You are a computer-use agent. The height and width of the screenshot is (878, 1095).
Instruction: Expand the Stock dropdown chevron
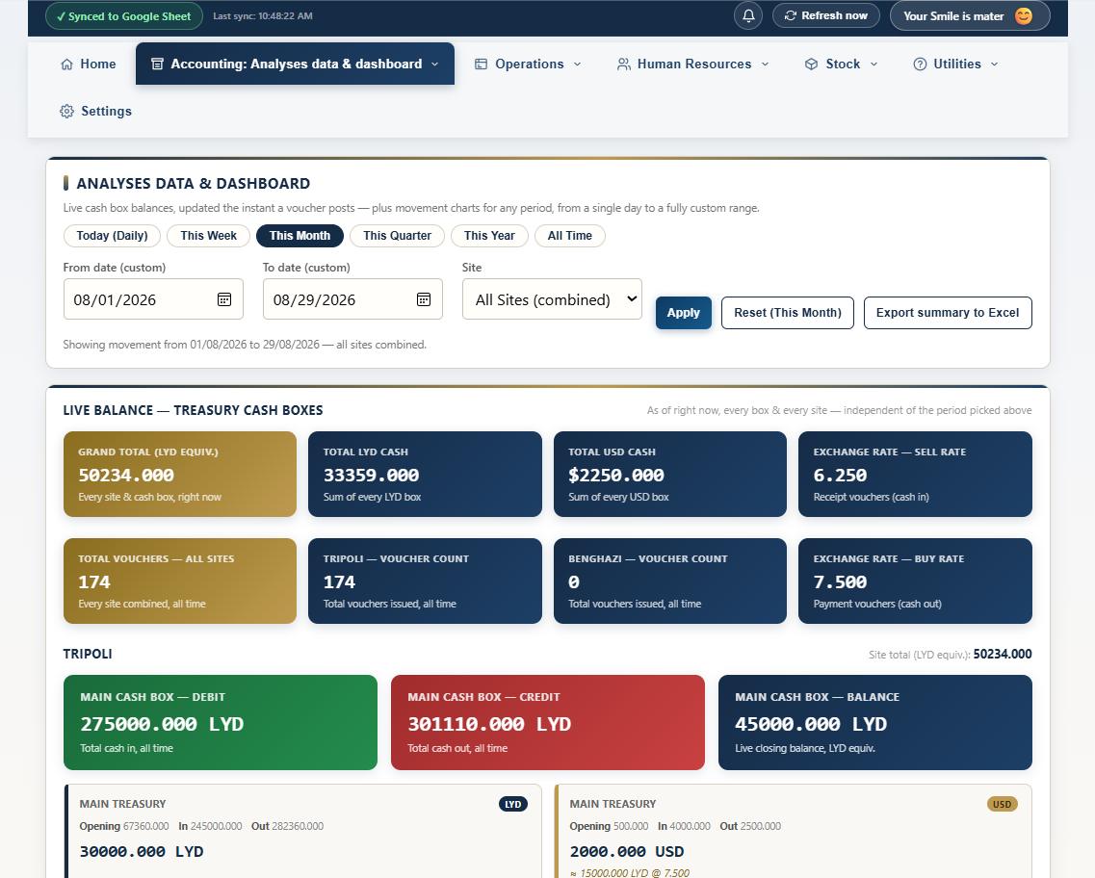point(873,65)
